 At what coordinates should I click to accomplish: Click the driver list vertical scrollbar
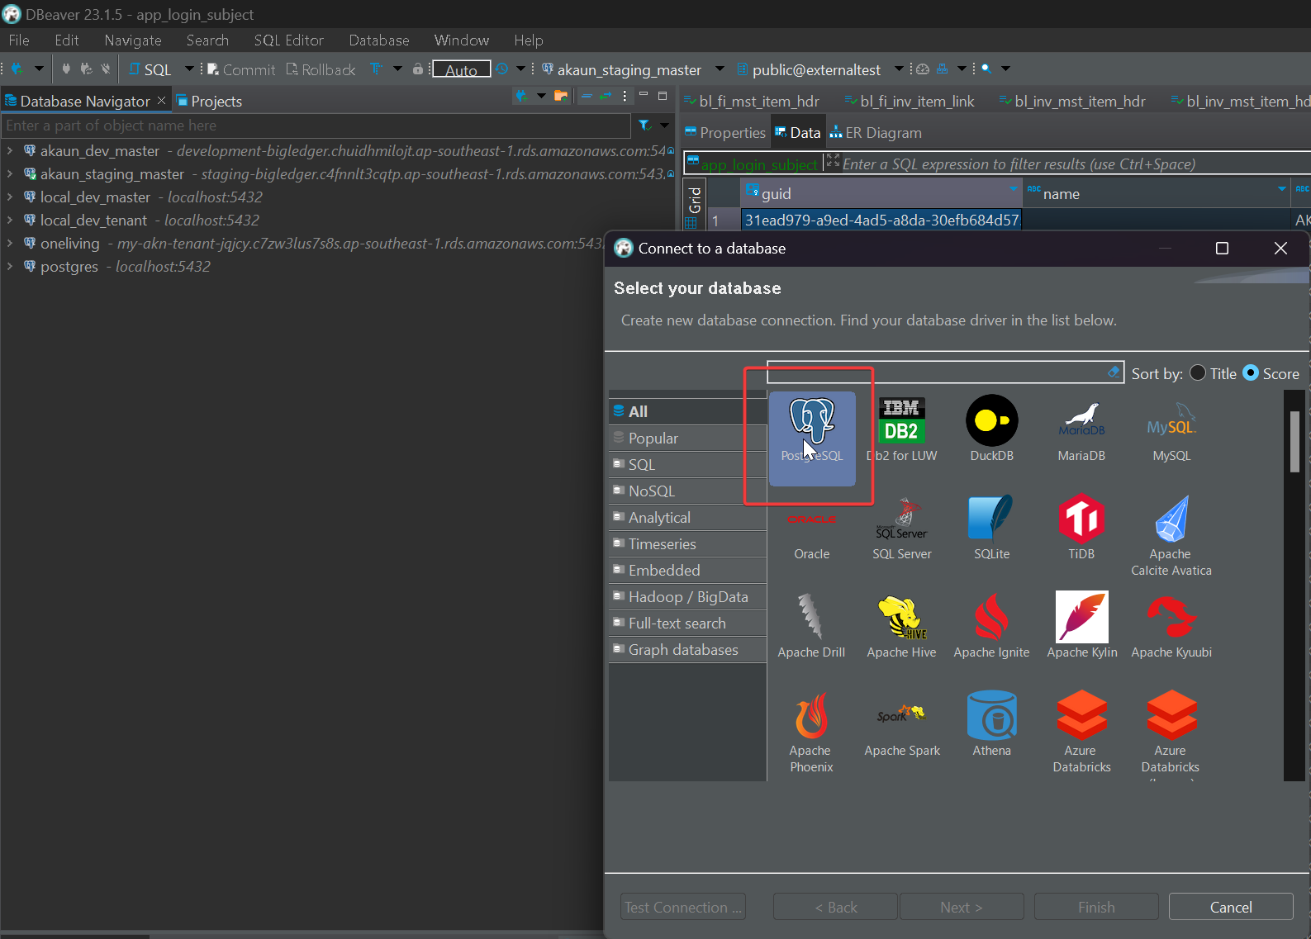coord(1294,441)
